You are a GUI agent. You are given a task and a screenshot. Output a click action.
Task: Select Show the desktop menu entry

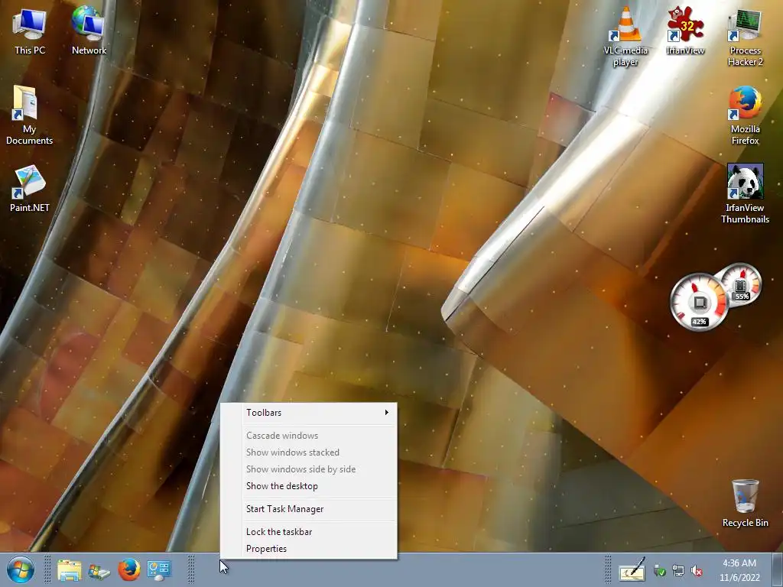[x=309, y=485]
